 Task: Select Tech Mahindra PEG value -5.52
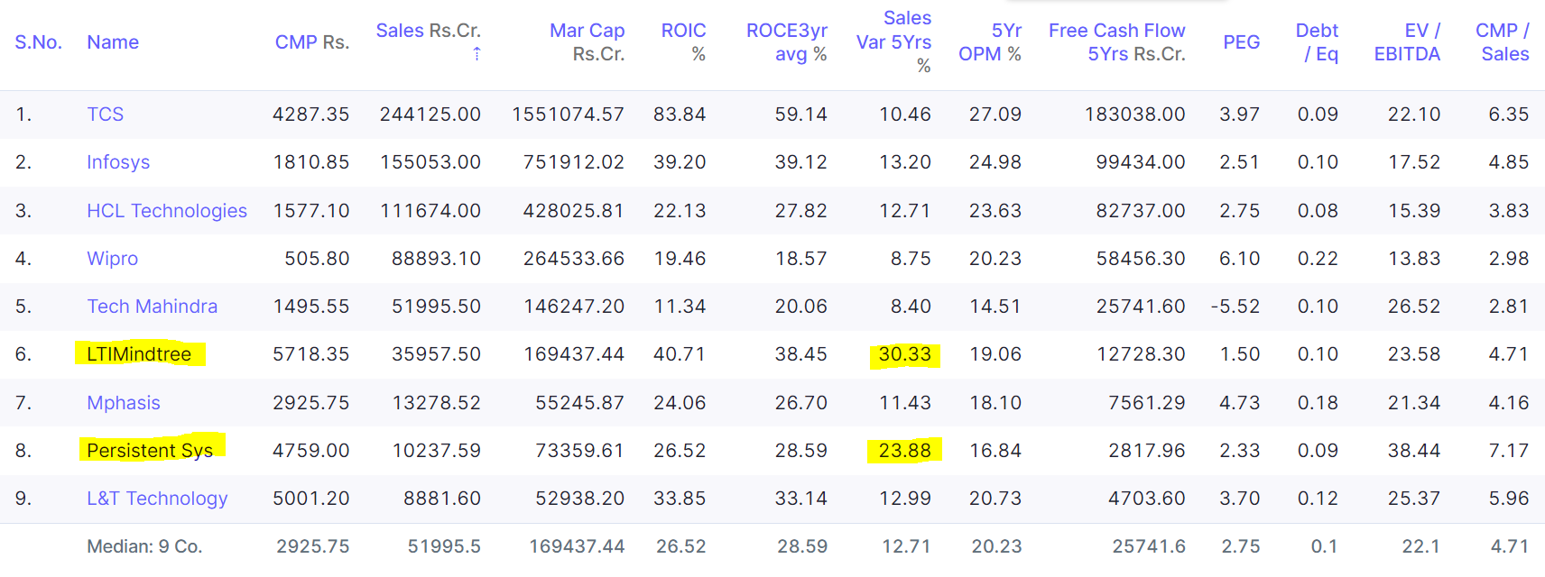(x=1235, y=307)
